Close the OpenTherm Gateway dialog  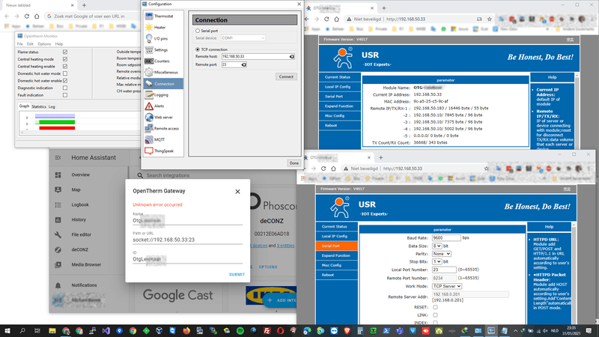pyautogui.click(x=237, y=192)
